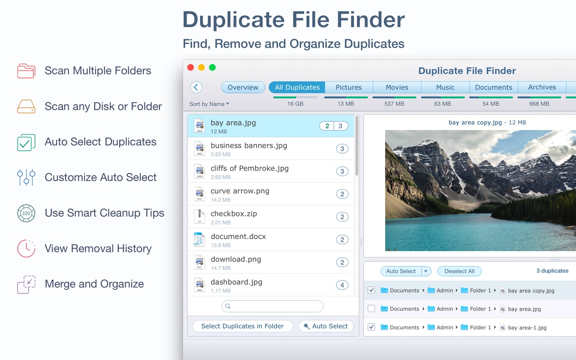Click the ZIP icon of checkbox.zip
576x360 pixels.
click(199, 217)
